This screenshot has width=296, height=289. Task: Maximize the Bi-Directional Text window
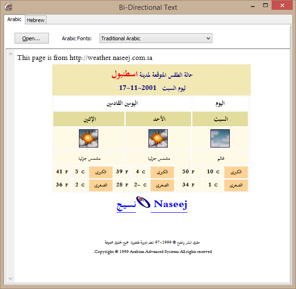point(266,7)
